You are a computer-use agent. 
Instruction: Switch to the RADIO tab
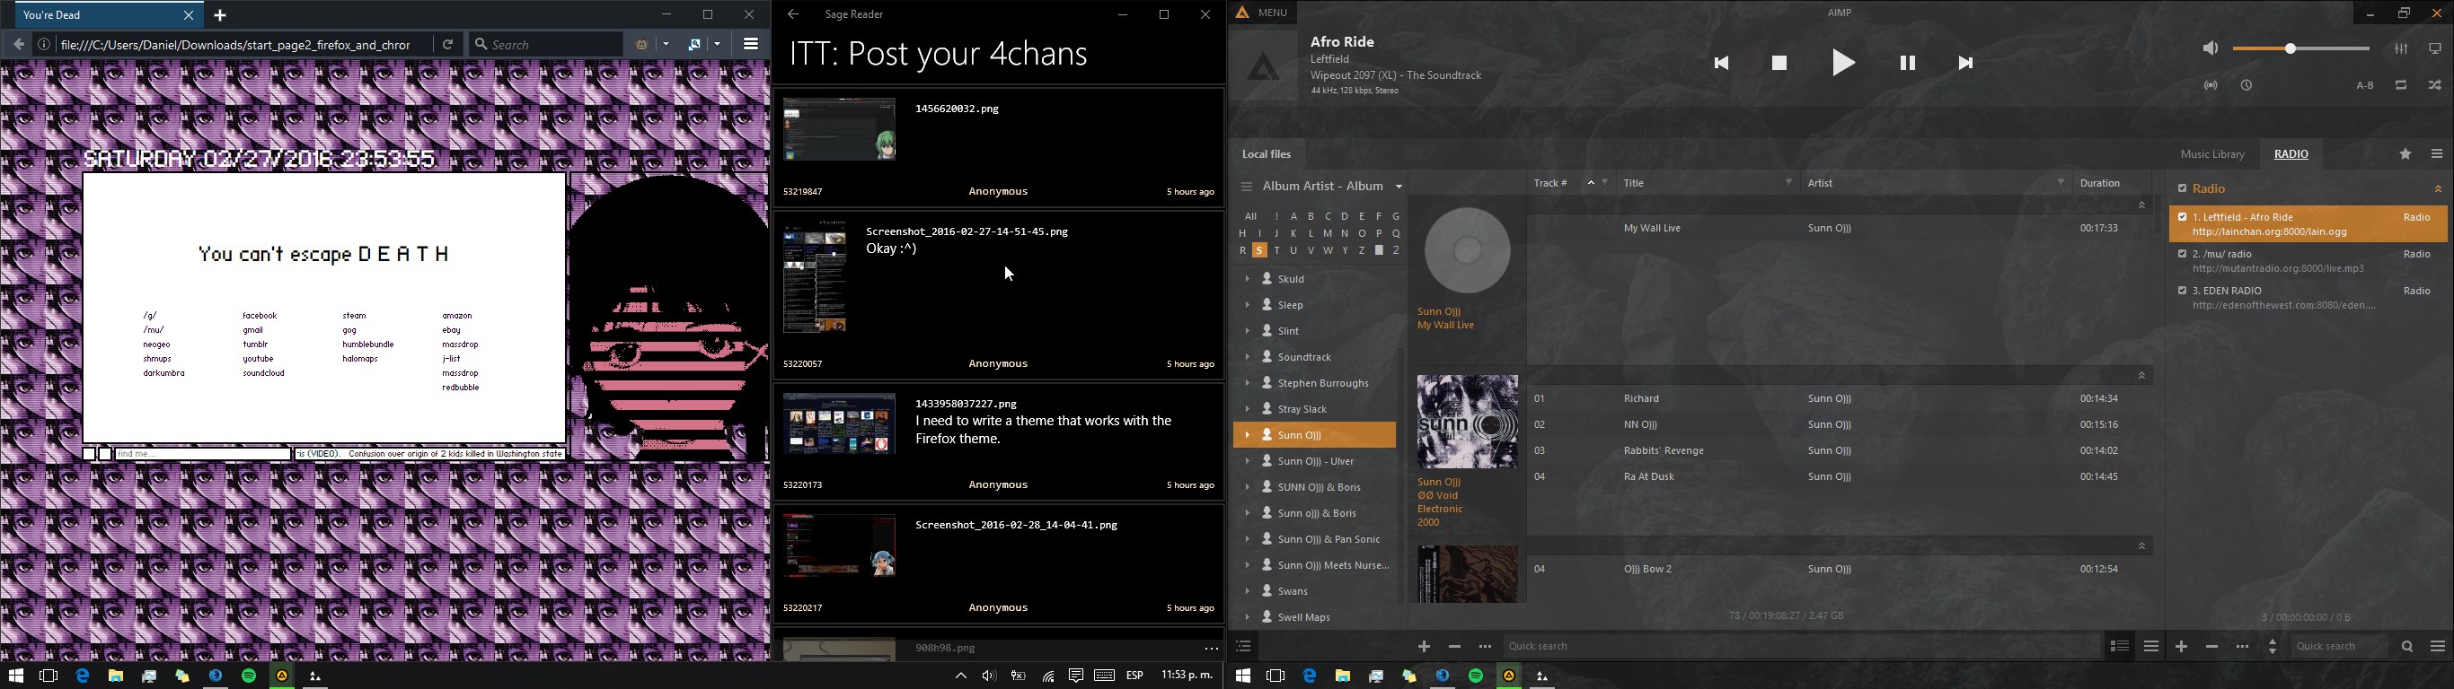(x=2291, y=154)
